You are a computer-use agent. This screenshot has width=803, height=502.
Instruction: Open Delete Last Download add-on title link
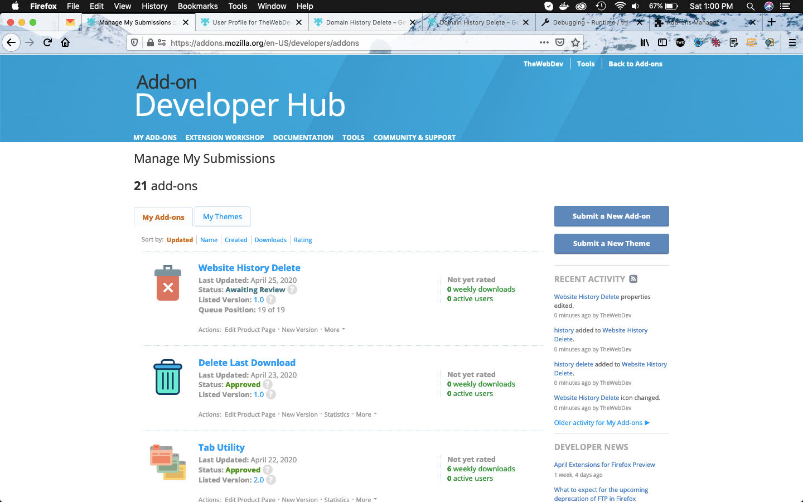(247, 363)
